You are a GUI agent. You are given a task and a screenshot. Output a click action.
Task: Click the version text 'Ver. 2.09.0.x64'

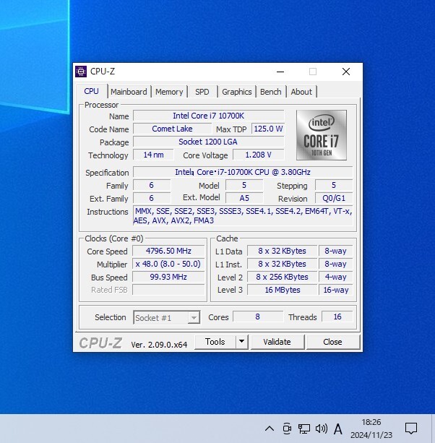(x=159, y=345)
